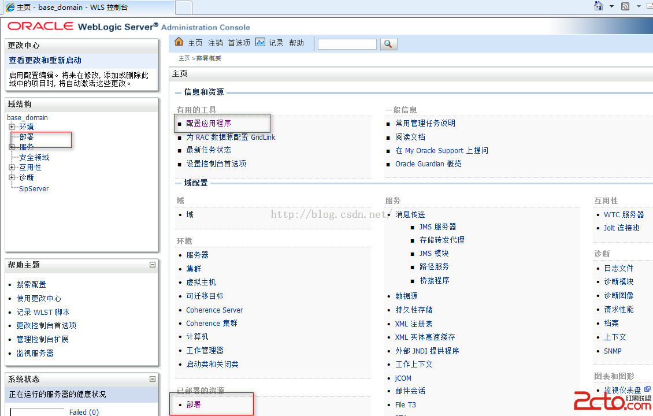This screenshot has height=416, width=653.
Task: Open 记录 WLST 脚本 help topic
Action: 43,312
